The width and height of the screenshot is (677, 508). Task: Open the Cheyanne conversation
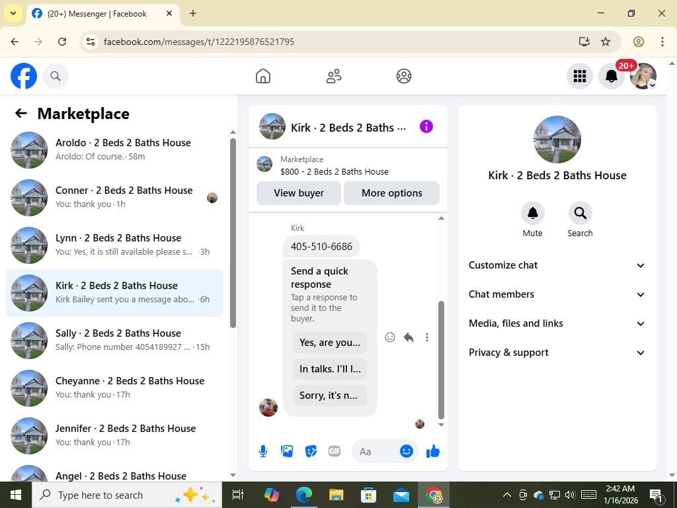click(x=114, y=388)
